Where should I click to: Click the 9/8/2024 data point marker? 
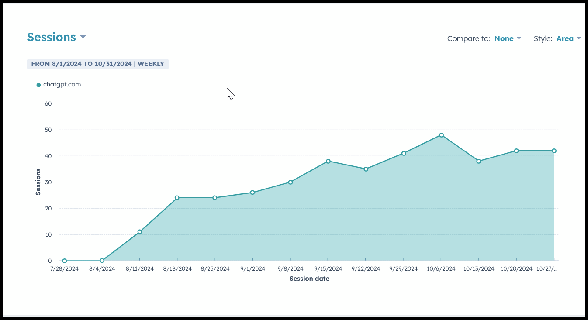pos(291,182)
